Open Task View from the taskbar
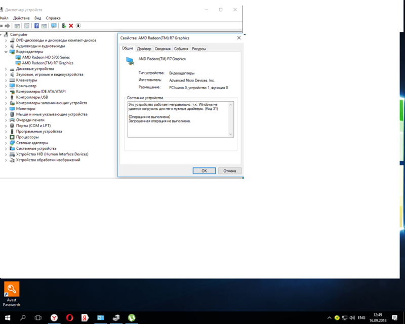The height and width of the screenshot is (324, 405). click(38, 317)
